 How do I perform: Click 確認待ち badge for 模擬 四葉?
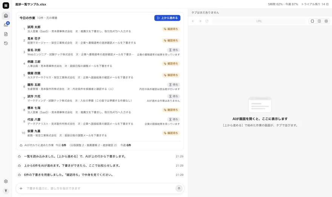pos(171,75)
